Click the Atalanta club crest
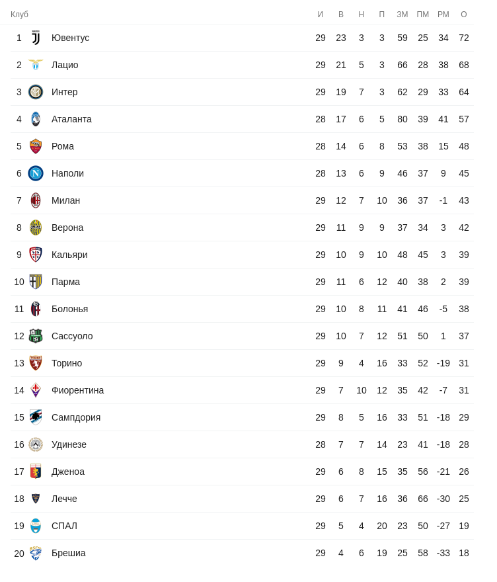 point(36,119)
